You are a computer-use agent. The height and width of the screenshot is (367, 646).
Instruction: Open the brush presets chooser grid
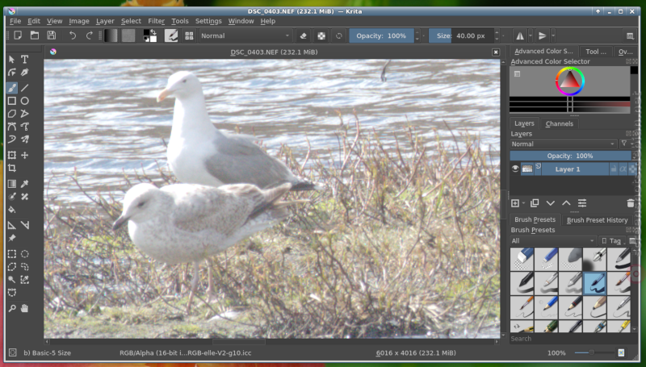point(189,35)
